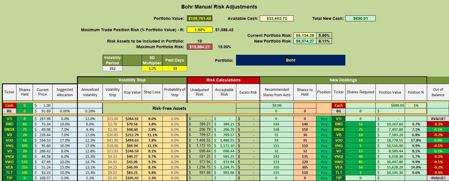
Task: Click TLT shares to hold 110
Action: click(305, 172)
